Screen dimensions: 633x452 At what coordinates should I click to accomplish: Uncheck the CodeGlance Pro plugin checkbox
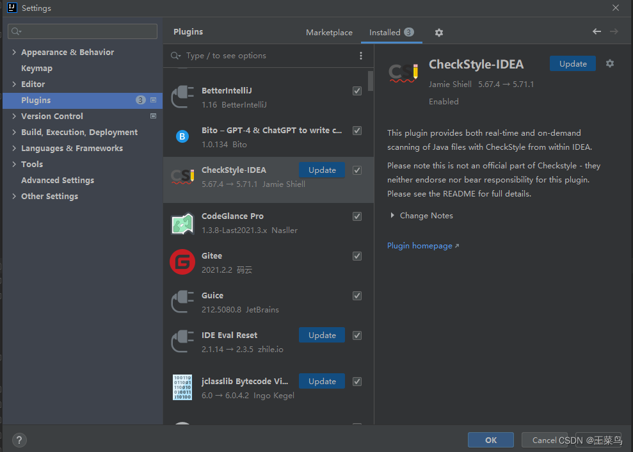[357, 216]
